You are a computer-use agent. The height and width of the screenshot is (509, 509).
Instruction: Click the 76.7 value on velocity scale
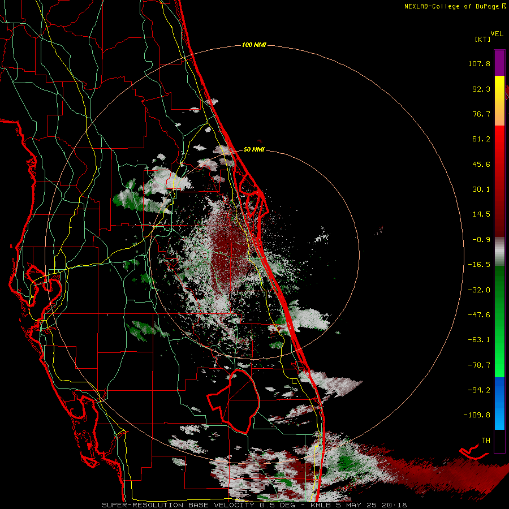coord(481,114)
